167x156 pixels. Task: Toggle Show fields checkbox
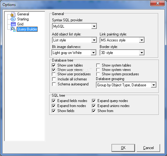[x=54, y=111]
